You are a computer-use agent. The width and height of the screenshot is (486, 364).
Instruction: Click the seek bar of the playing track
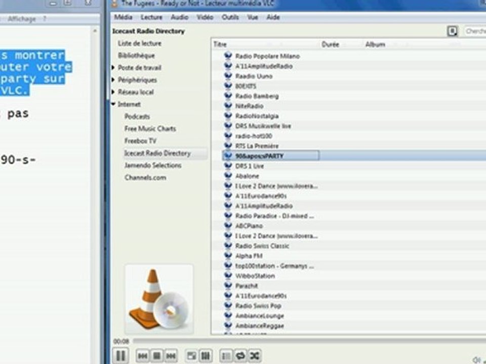(x=309, y=341)
